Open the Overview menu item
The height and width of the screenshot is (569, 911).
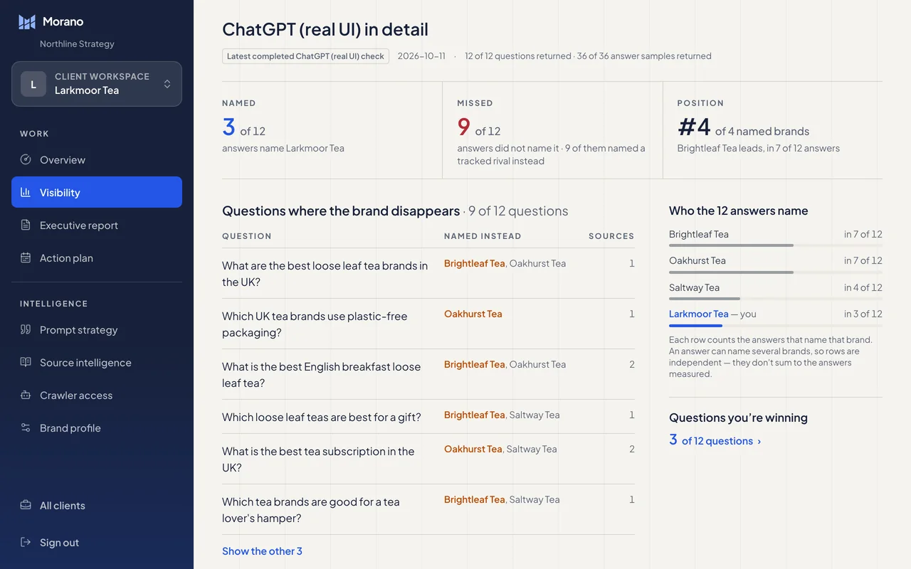(x=97, y=159)
